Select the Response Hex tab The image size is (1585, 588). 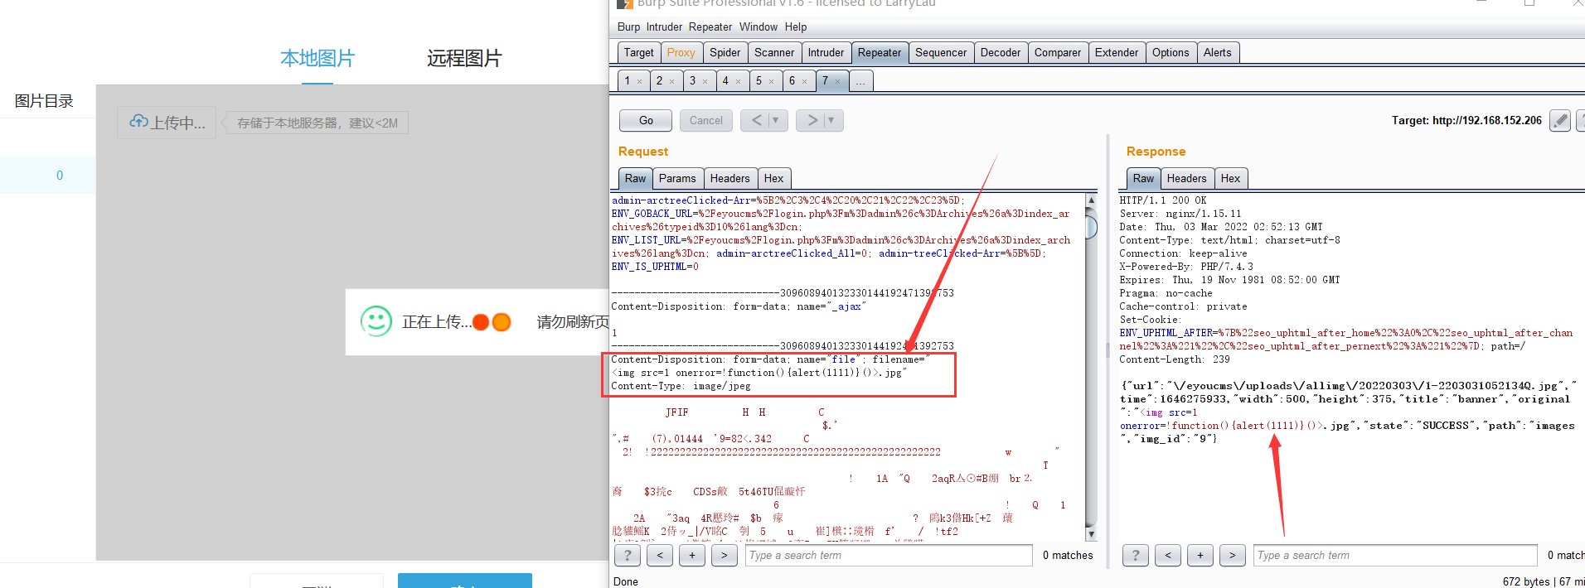tap(1230, 178)
